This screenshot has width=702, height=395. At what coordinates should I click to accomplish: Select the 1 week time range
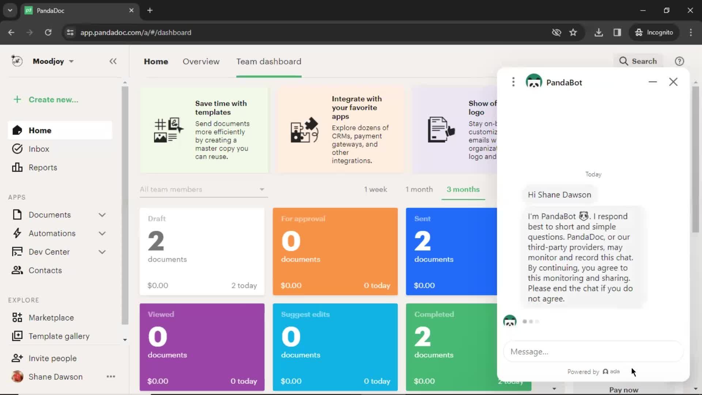tap(375, 189)
